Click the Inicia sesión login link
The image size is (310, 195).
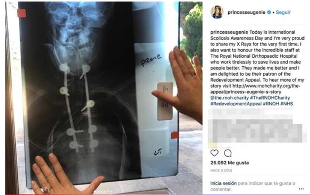(x=224, y=183)
